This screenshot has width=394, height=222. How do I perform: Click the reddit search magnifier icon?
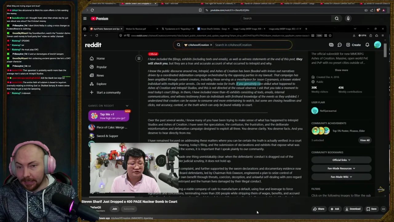pos(179,45)
